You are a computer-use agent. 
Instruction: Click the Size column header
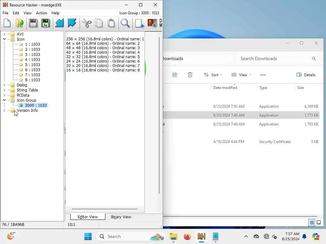click(301, 88)
